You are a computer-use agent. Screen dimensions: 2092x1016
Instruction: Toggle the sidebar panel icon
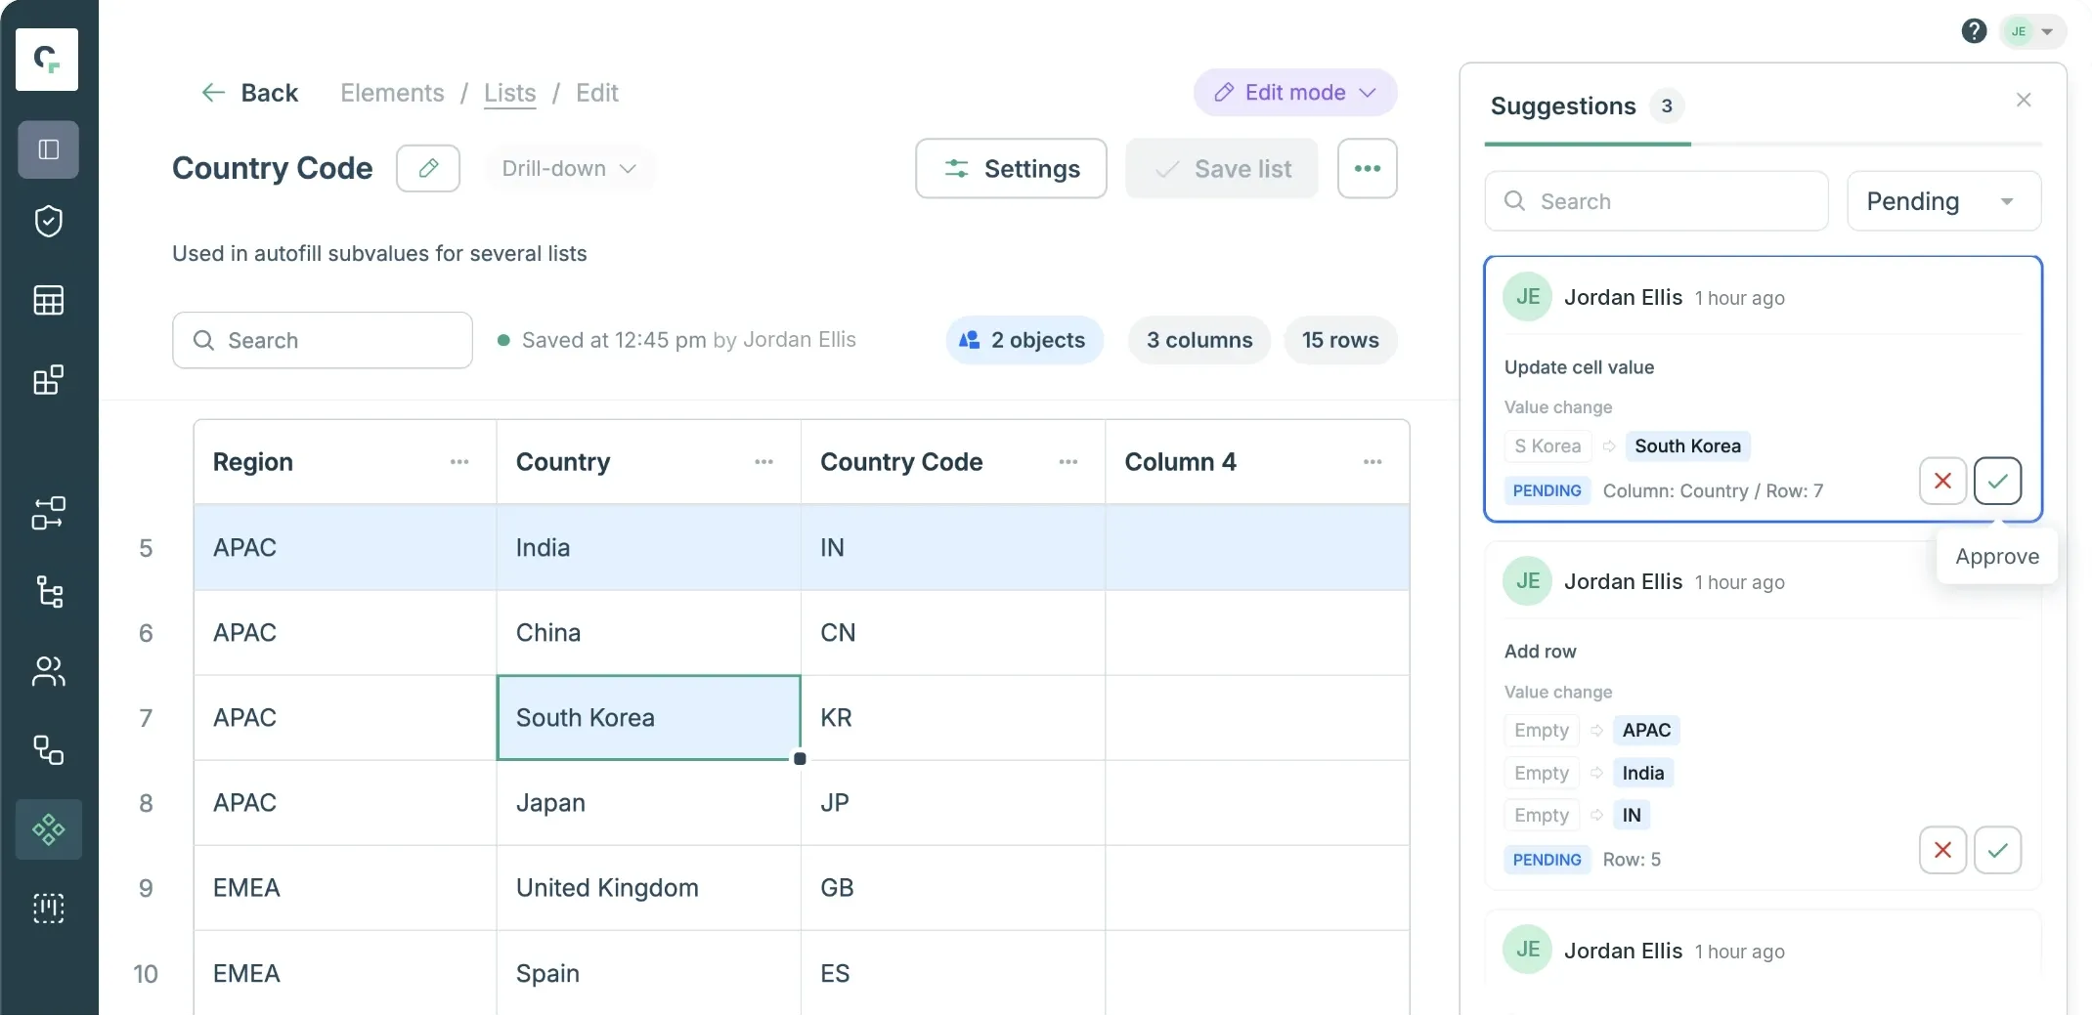(x=48, y=149)
